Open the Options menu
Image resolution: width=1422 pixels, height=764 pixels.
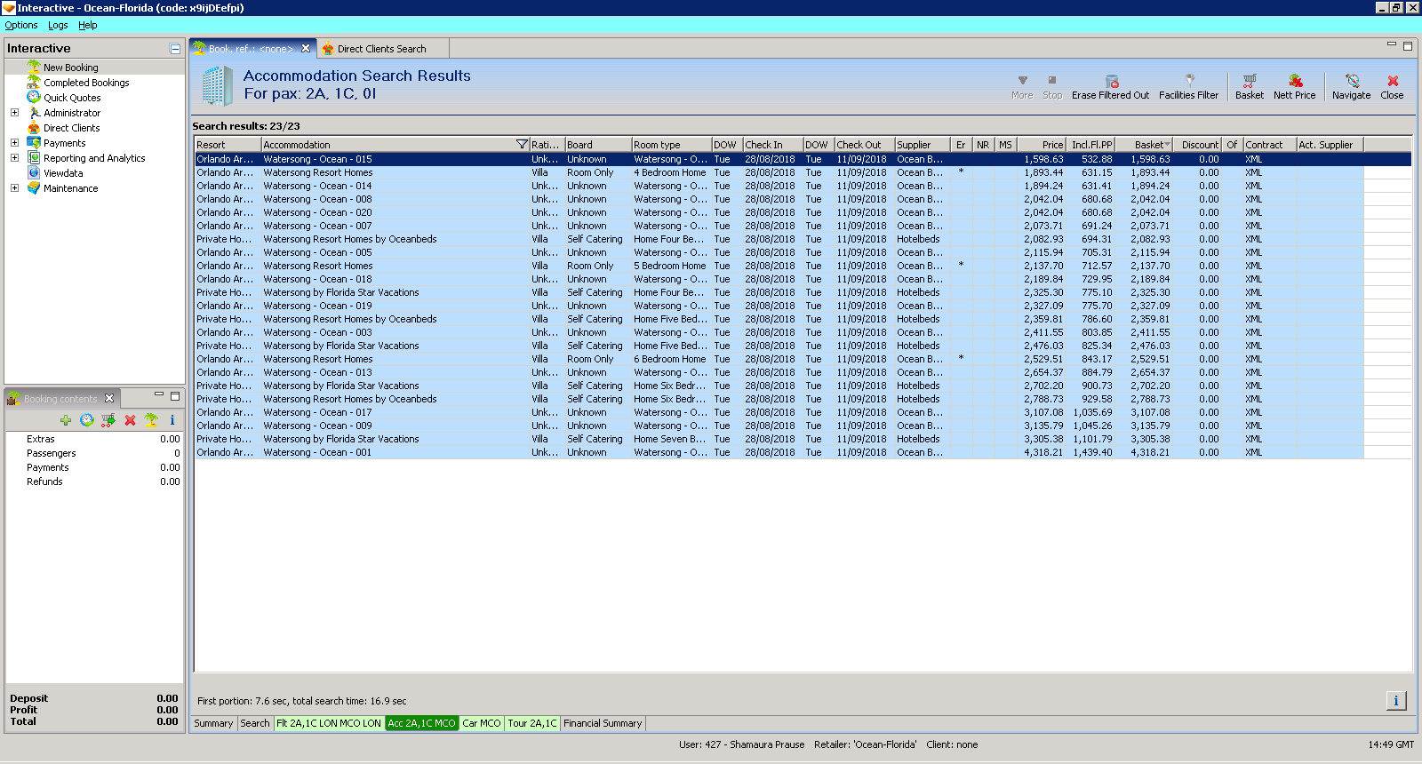[x=21, y=25]
